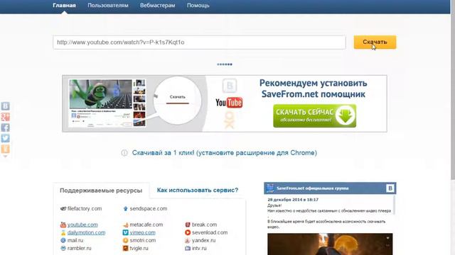The height and width of the screenshot is (255, 455).
Task: Click the group avatar in VK widget
Action: 270,188
